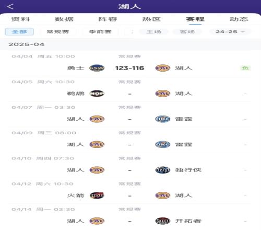Screen dimensions: 261x230
Task: Open the 123-116 game score details
Action: 129,68
